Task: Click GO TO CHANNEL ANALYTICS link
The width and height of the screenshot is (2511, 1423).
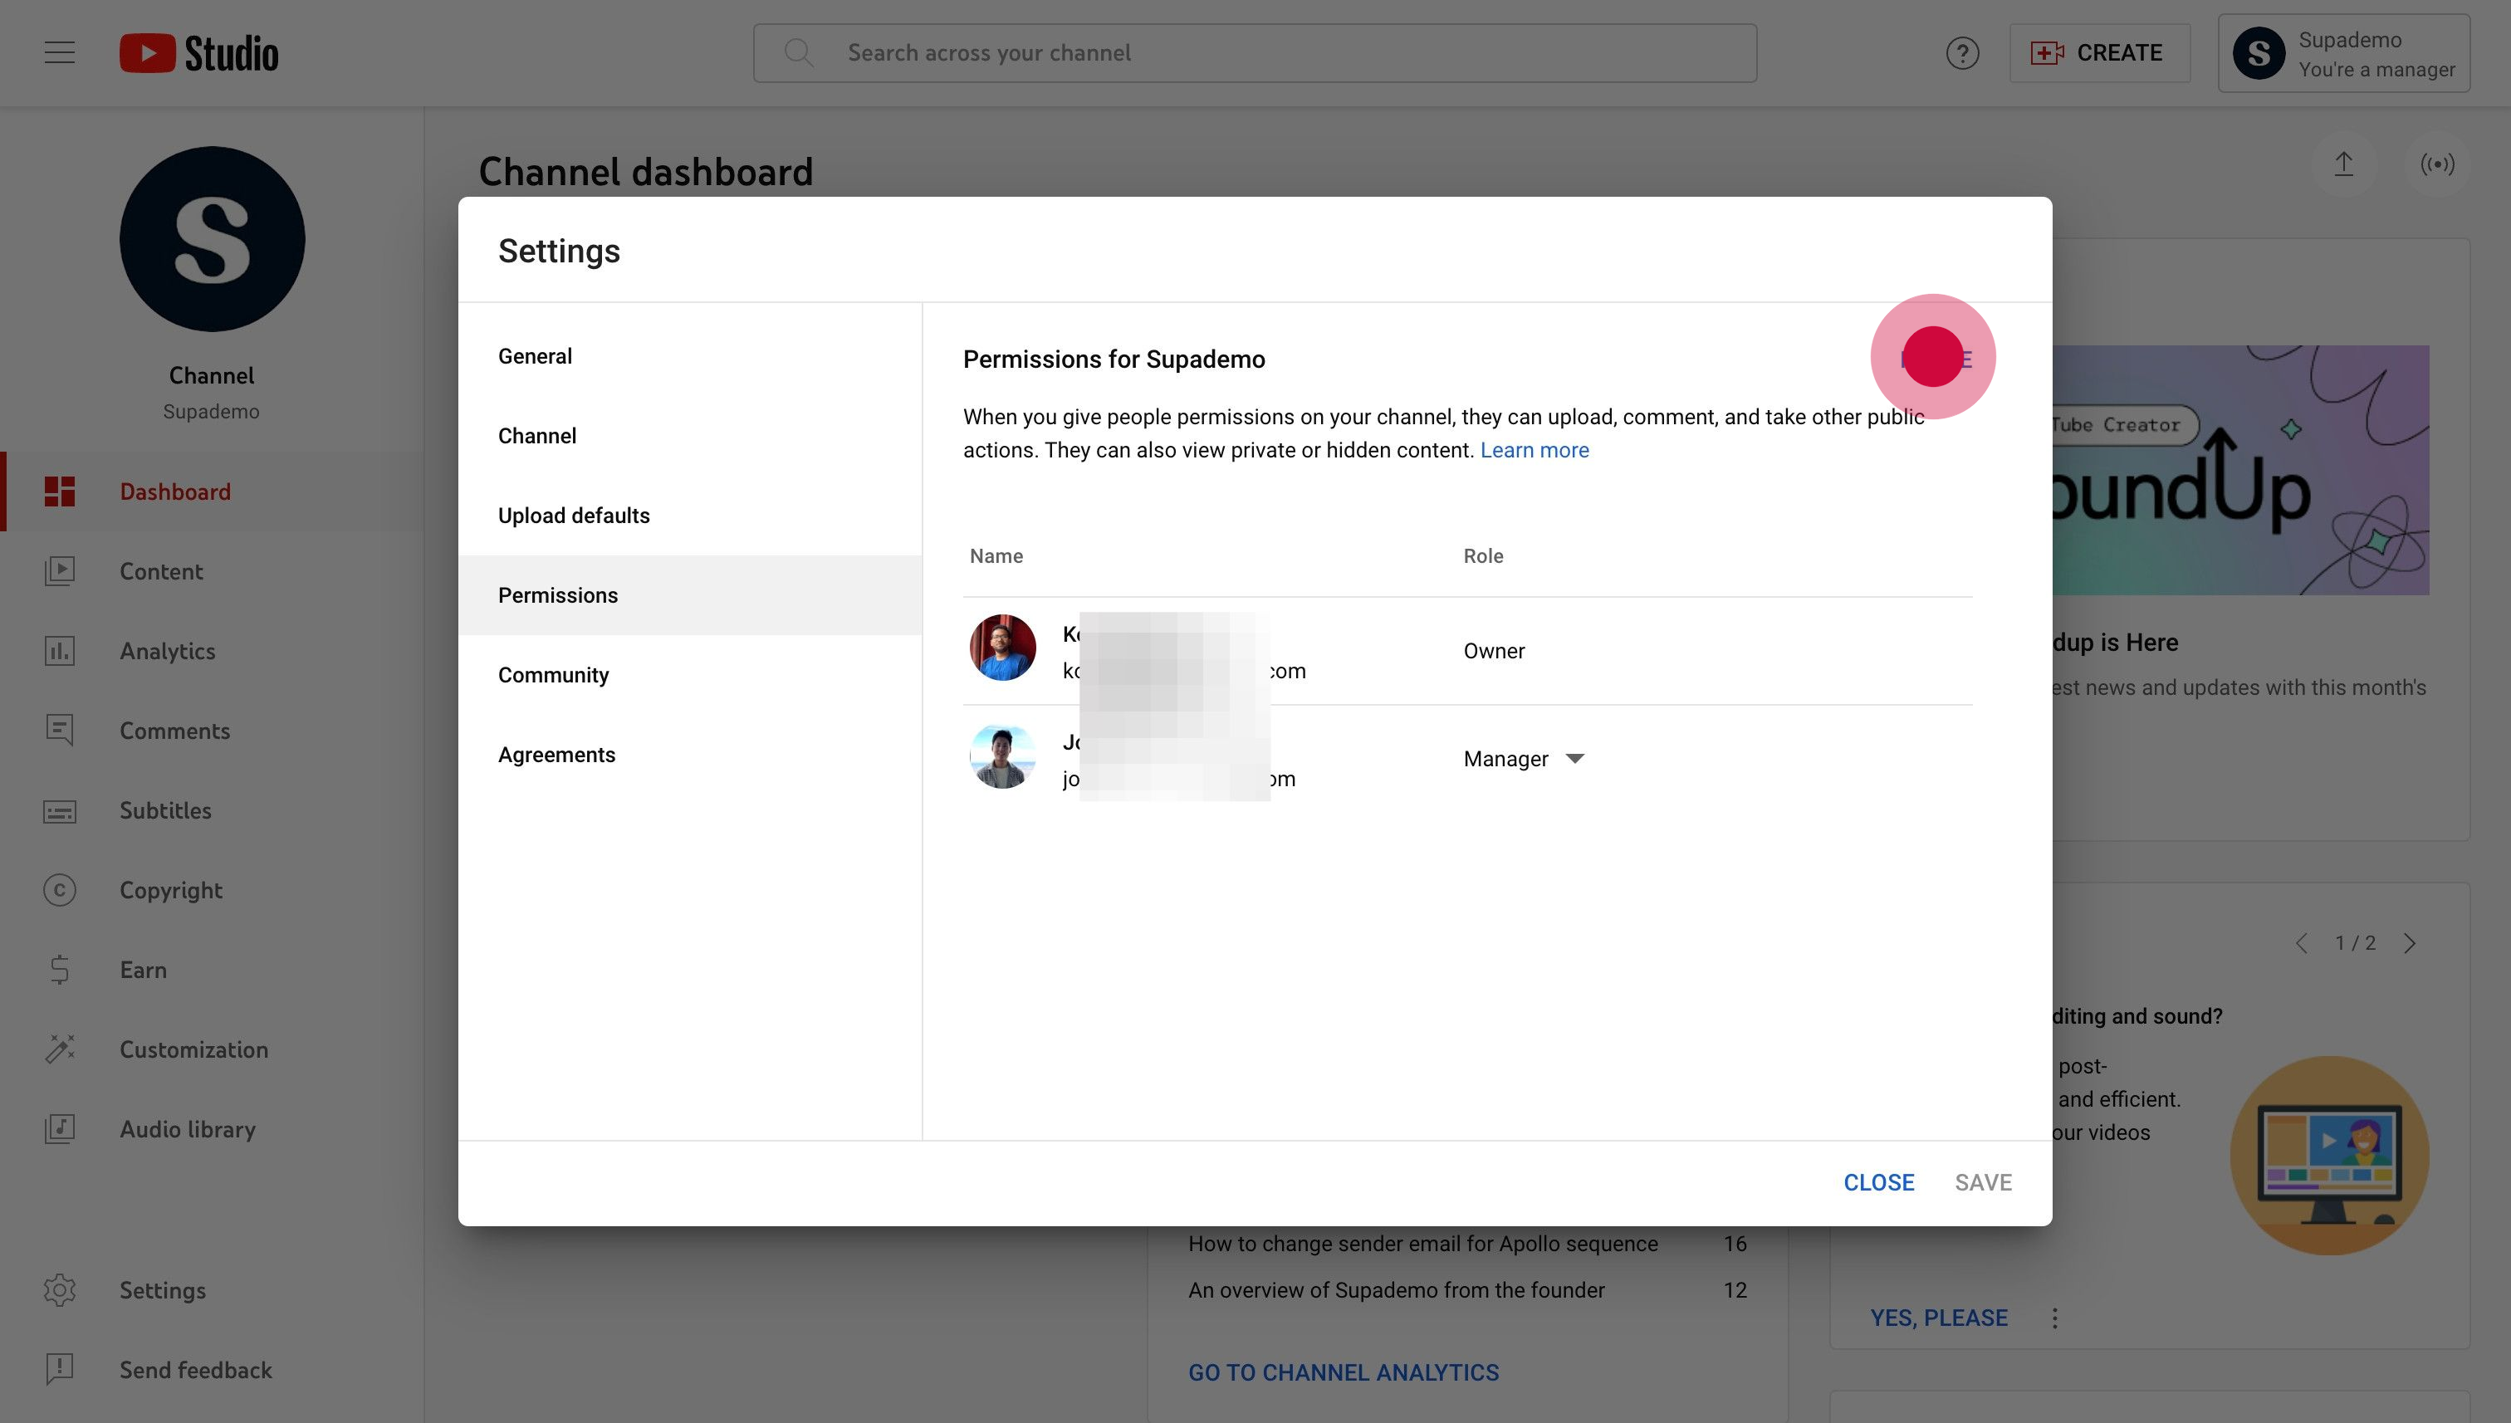Action: 1343,1372
